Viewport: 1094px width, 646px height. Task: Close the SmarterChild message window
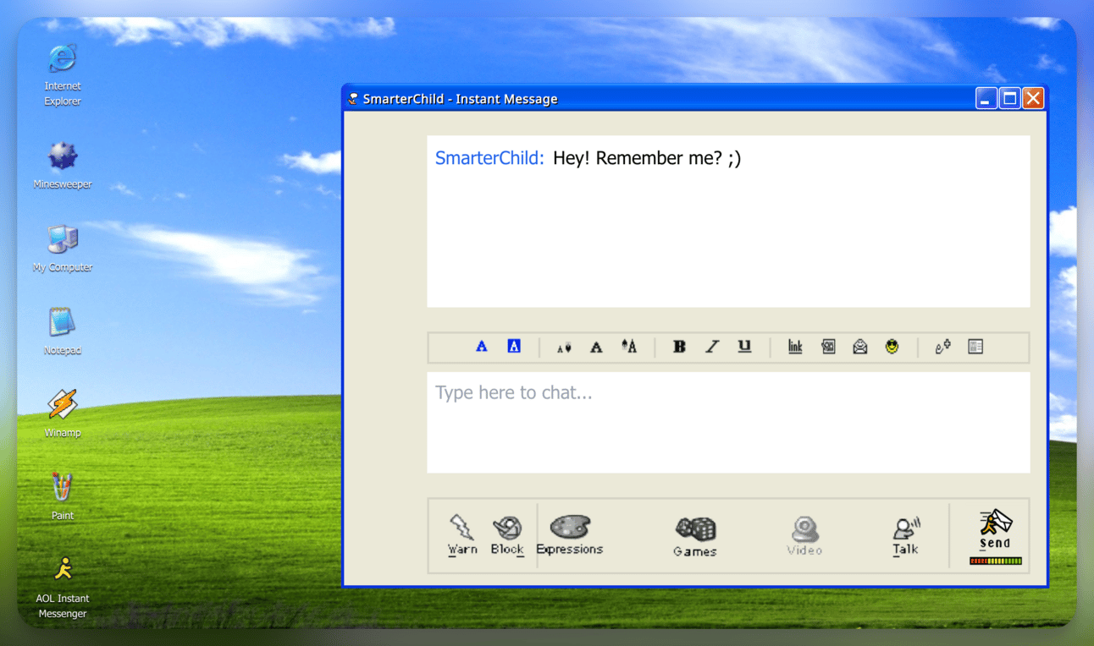(1033, 98)
